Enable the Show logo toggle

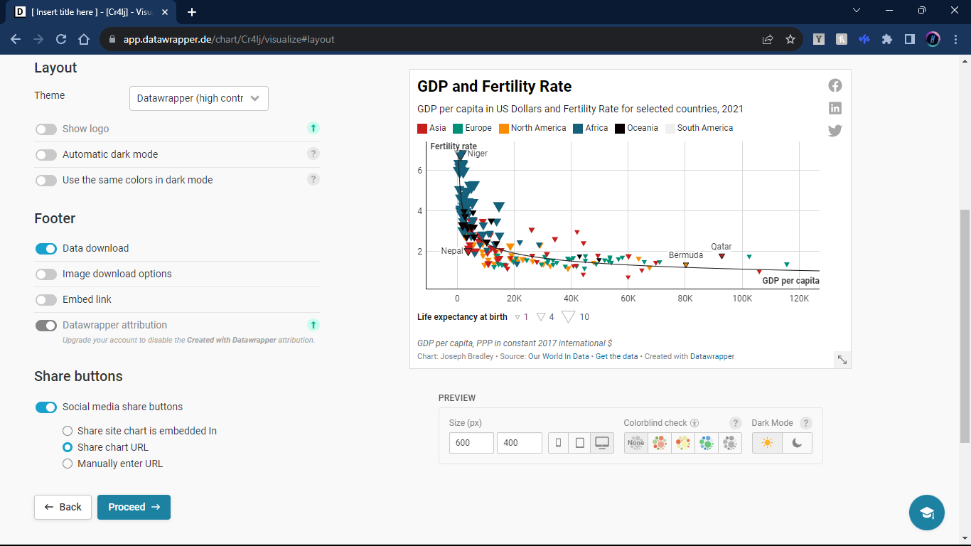point(46,129)
